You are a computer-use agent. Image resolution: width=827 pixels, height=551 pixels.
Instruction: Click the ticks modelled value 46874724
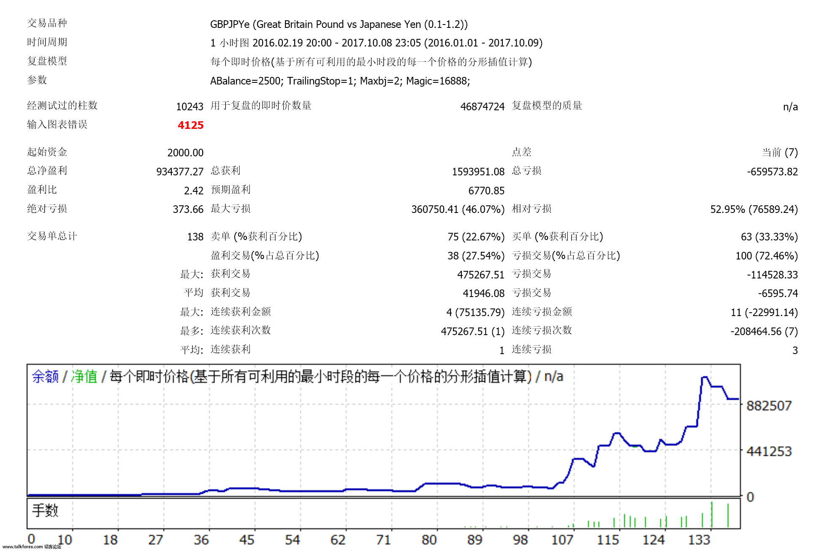pos(482,106)
